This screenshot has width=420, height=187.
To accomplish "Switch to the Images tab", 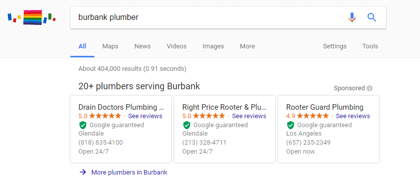I will (213, 46).
